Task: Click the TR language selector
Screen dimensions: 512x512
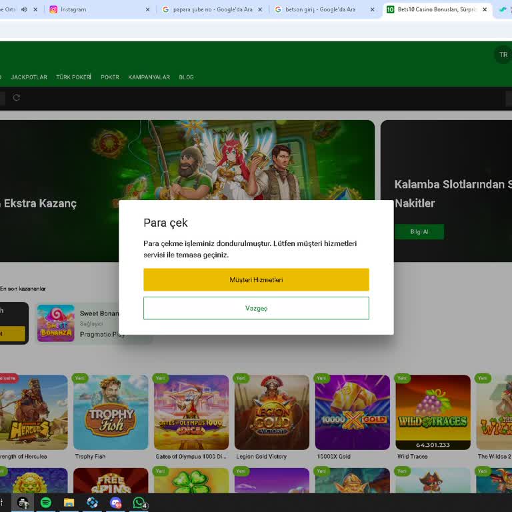Action: tap(503, 55)
